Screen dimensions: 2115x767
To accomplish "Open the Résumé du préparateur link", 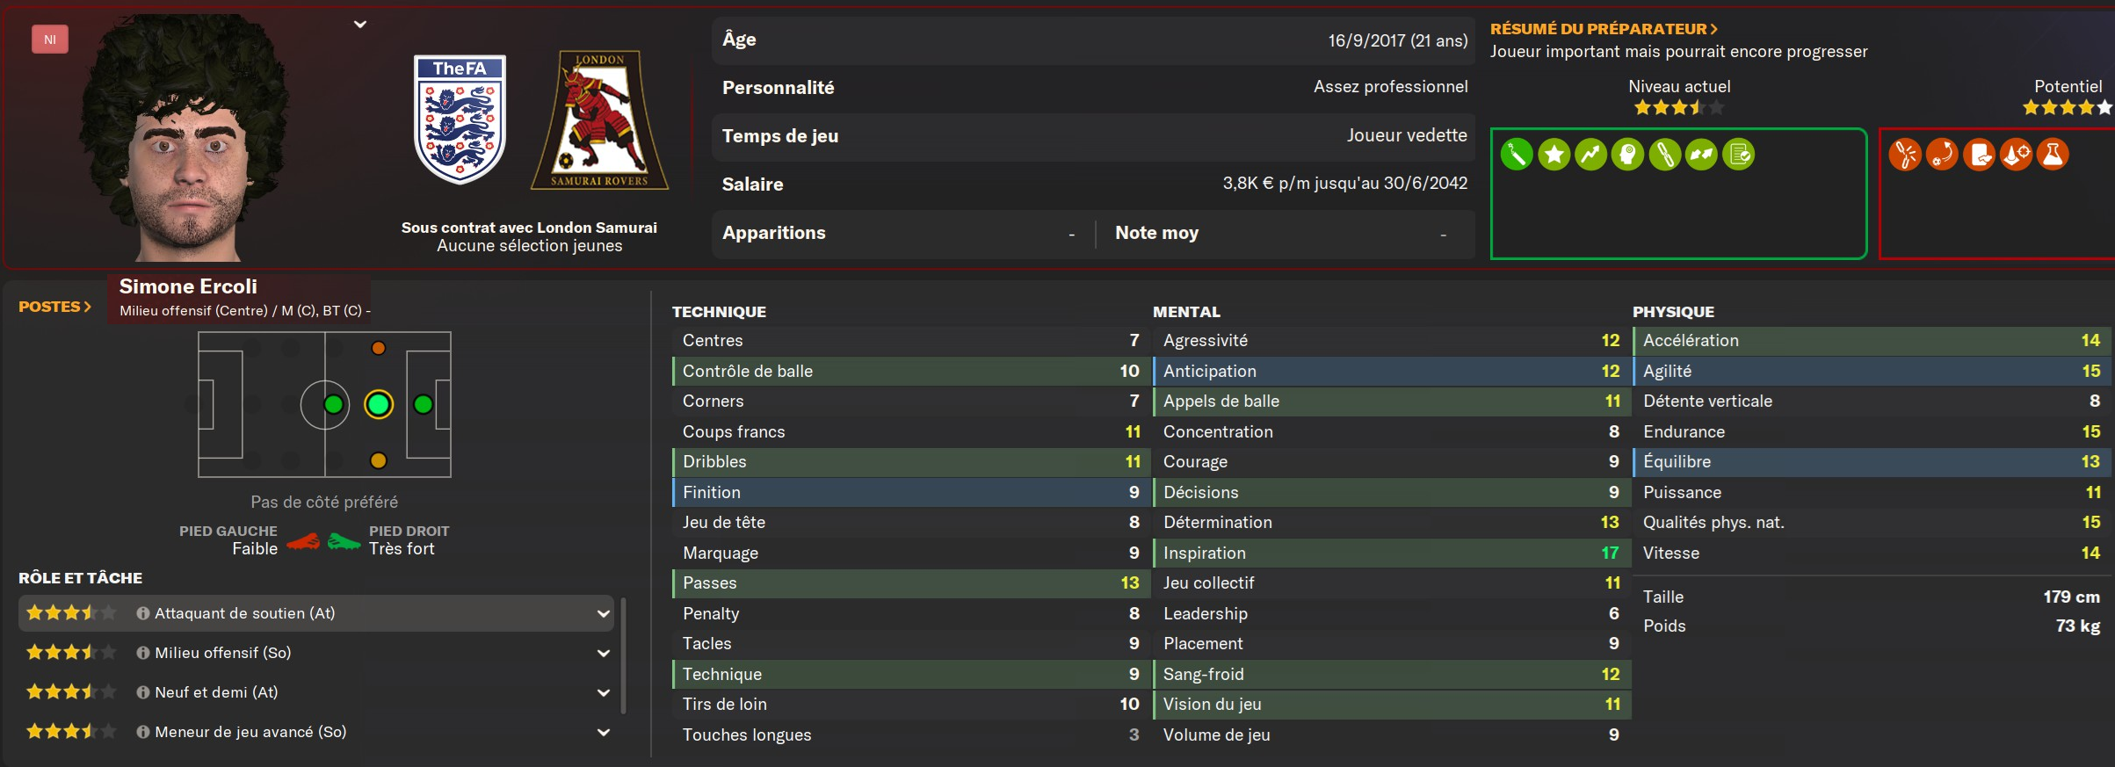I will pyautogui.click(x=1604, y=29).
